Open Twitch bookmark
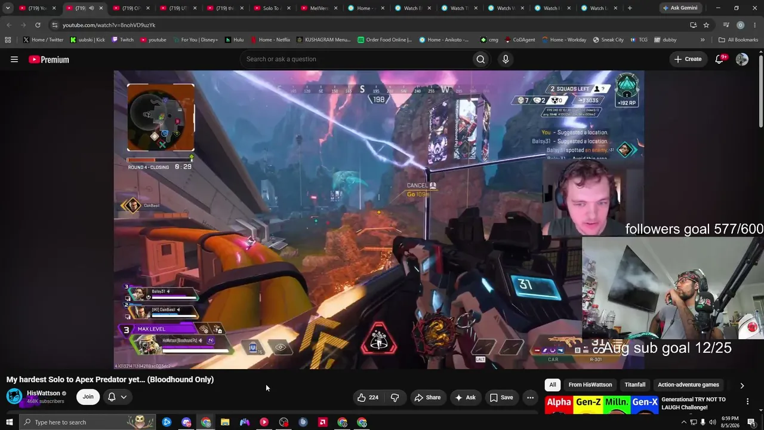The width and height of the screenshot is (764, 430). [x=122, y=40]
